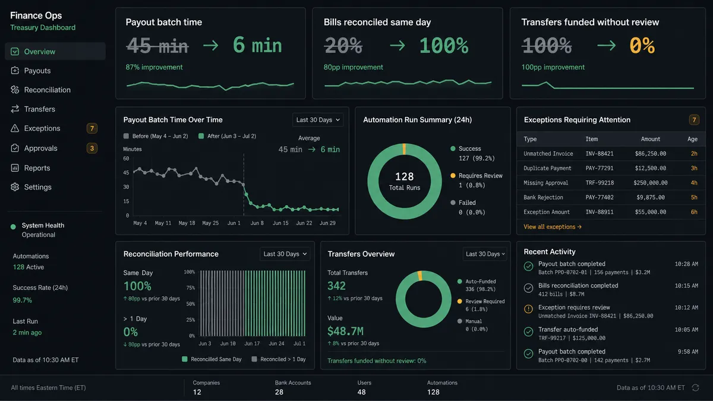The width and height of the screenshot is (713, 401).
Task: Toggle the After (Jun 3 – Jul 2) legend
Action: coord(228,137)
